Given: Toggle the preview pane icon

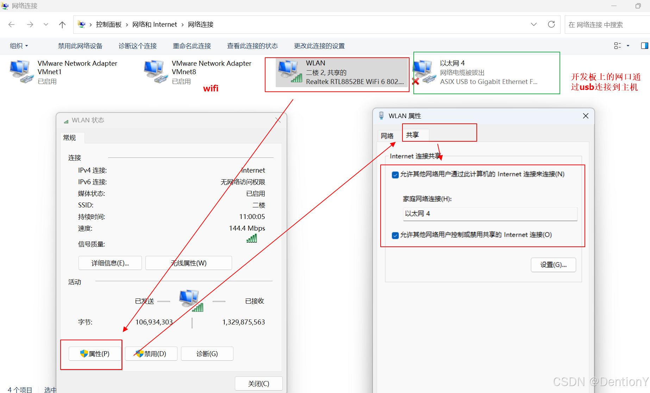Looking at the screenshot, I should [x=645, y=46].
